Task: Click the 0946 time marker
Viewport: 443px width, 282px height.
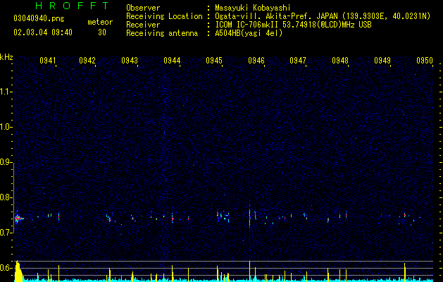Action: (x=256, y=60)
